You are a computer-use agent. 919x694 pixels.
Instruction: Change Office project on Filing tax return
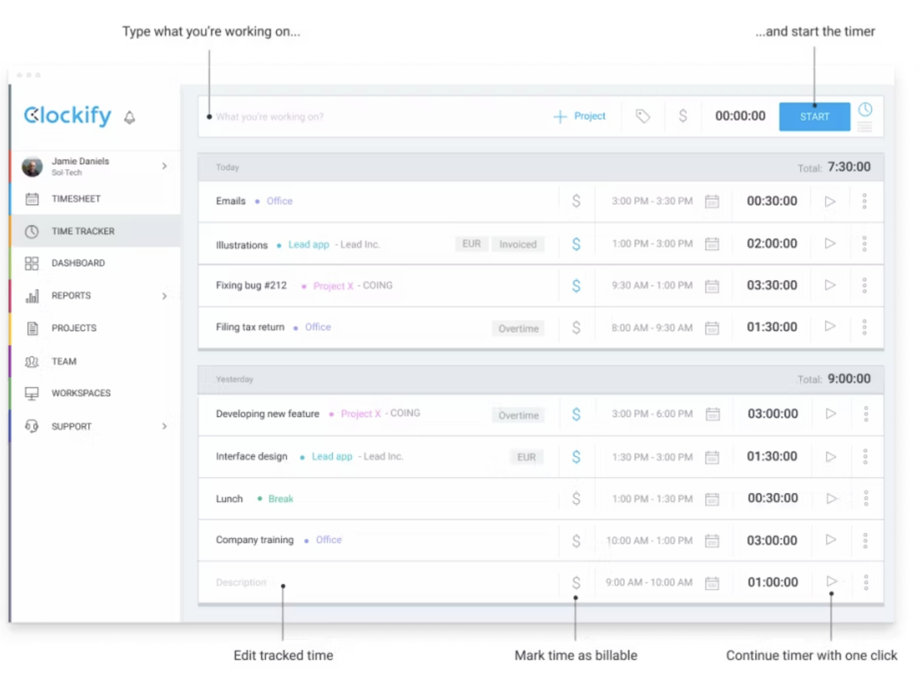317,327
